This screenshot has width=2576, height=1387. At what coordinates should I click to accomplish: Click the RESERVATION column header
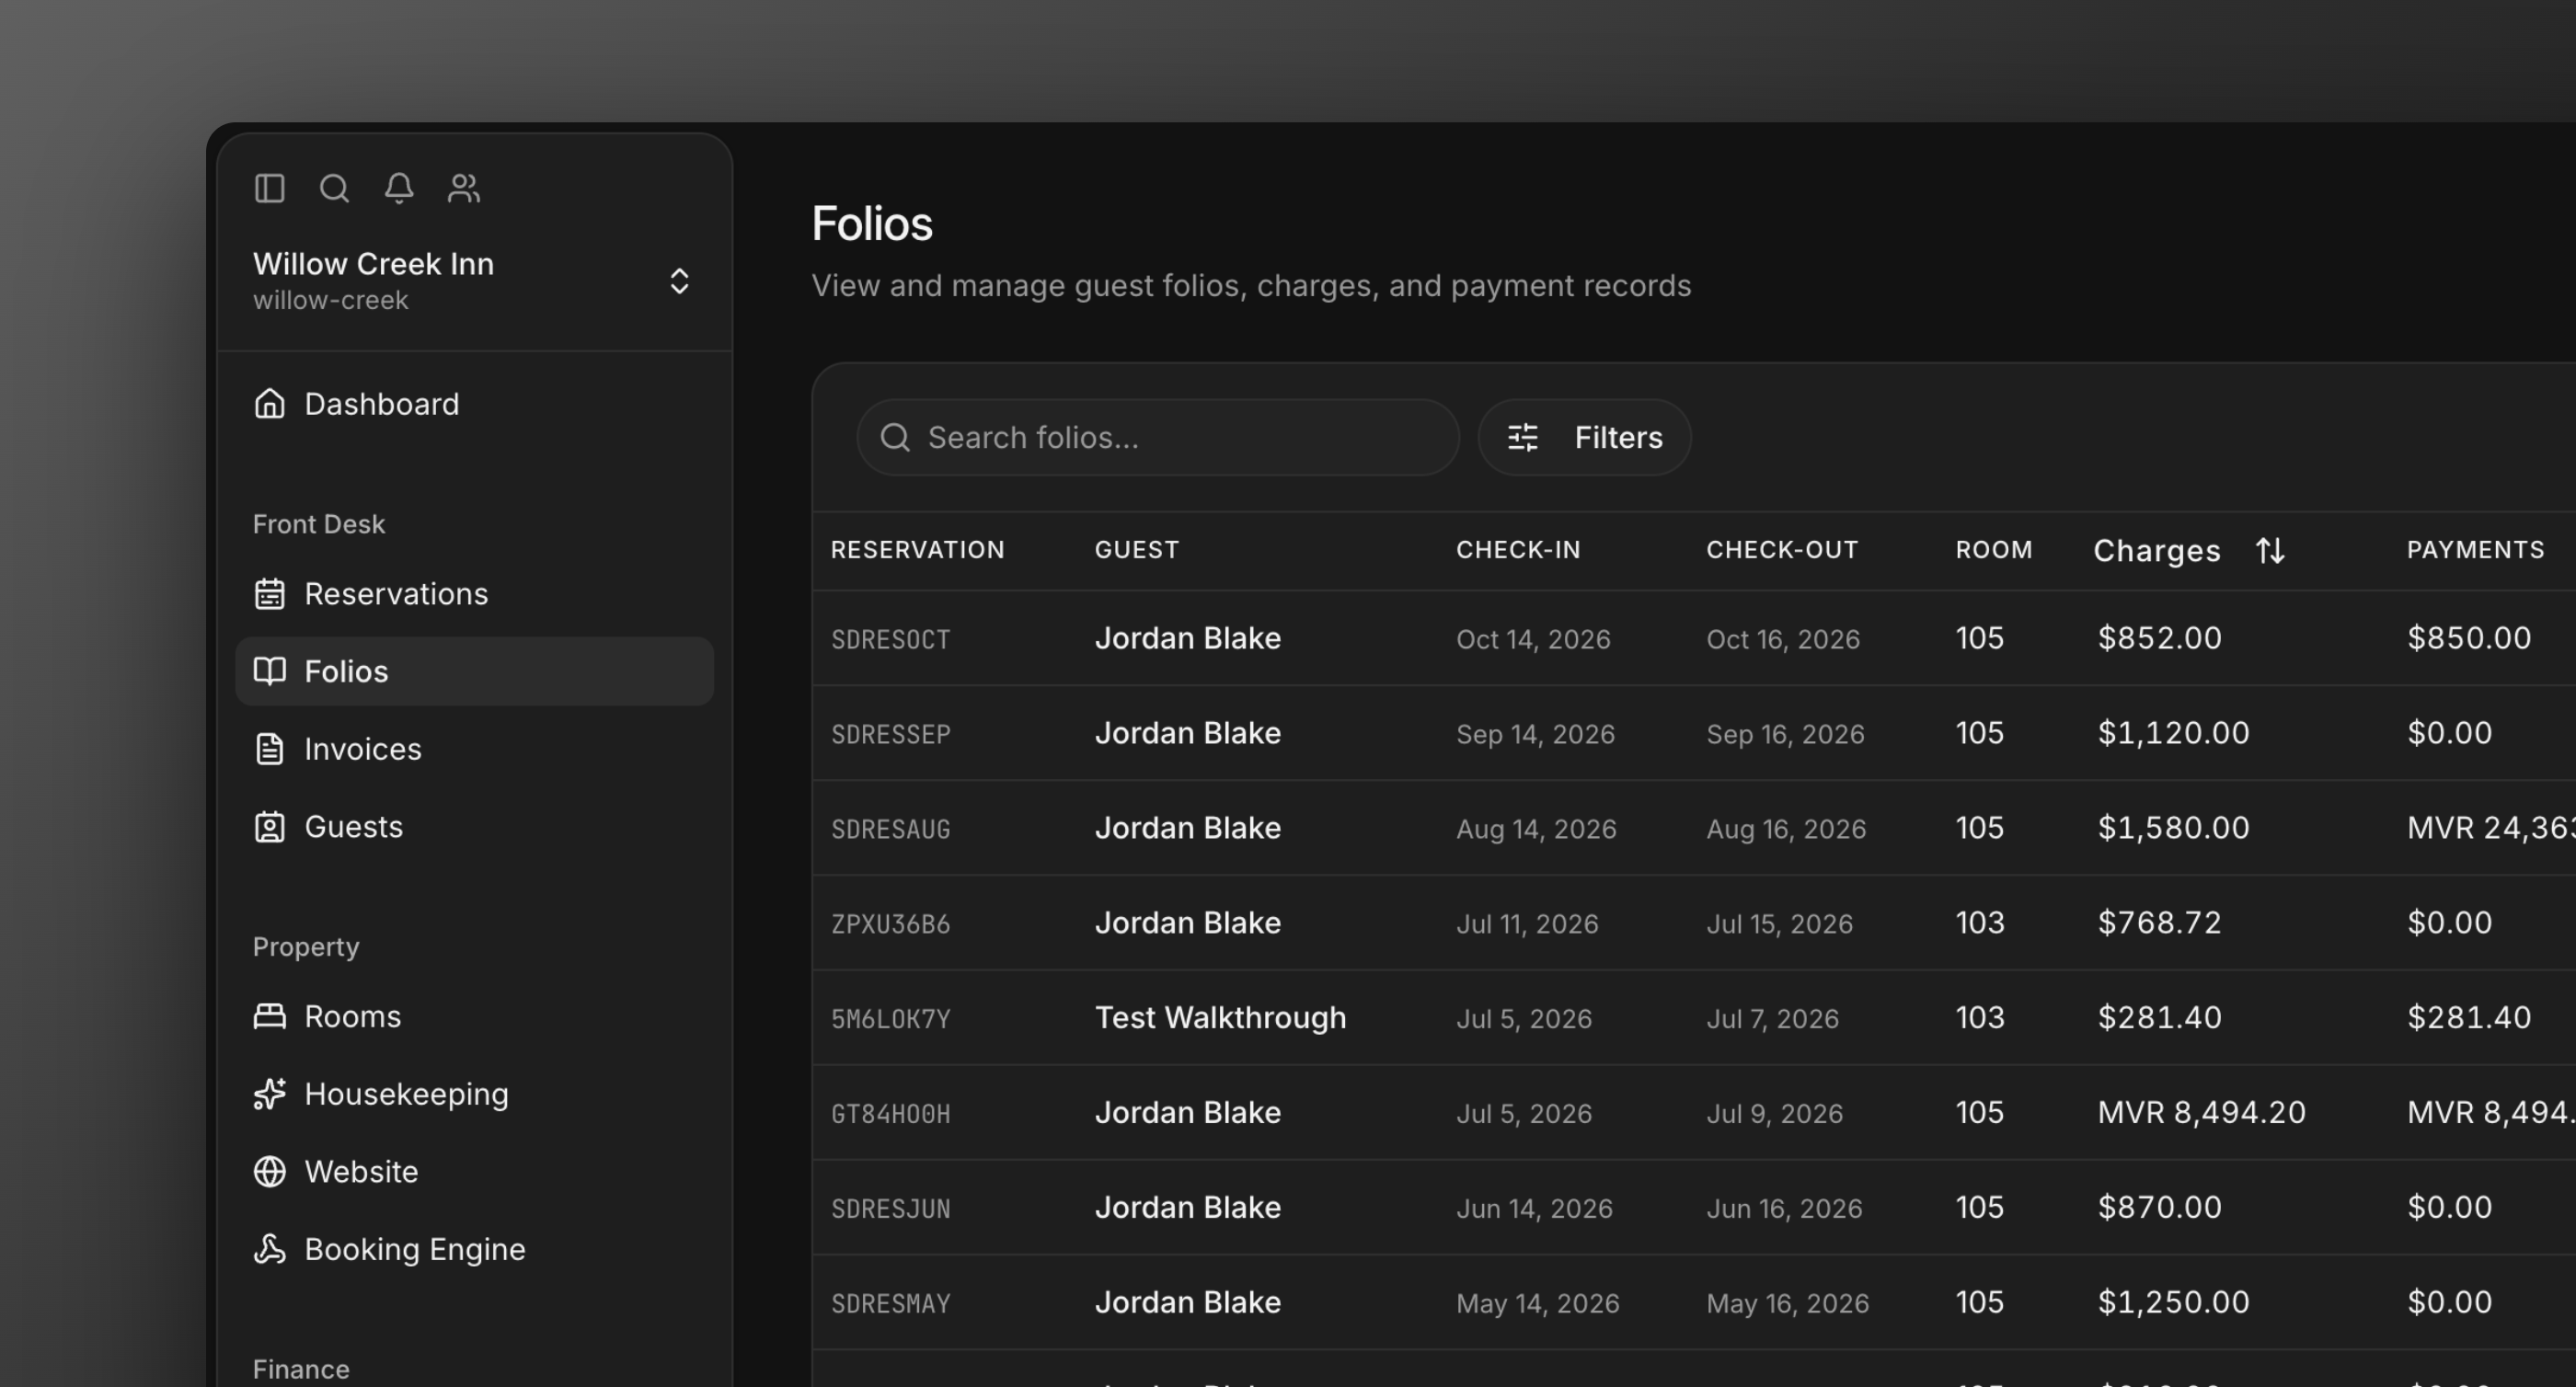[917, 550]
